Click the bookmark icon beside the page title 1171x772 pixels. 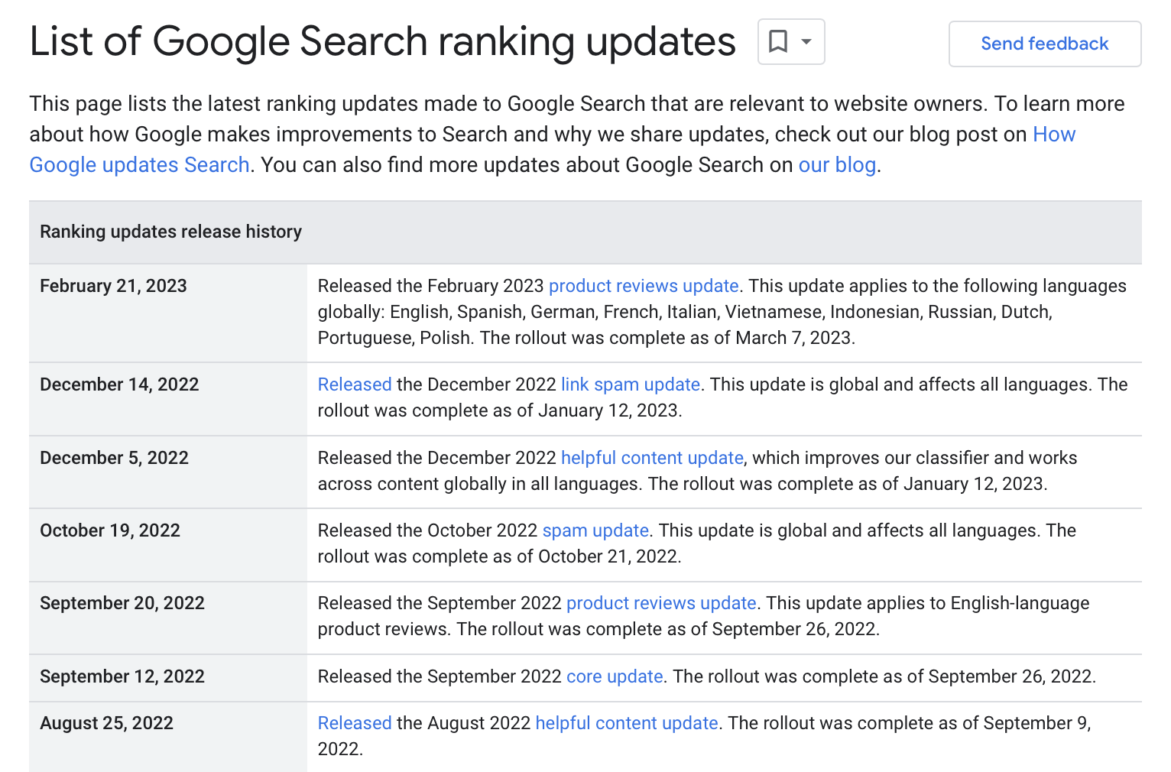pos(778,41)
